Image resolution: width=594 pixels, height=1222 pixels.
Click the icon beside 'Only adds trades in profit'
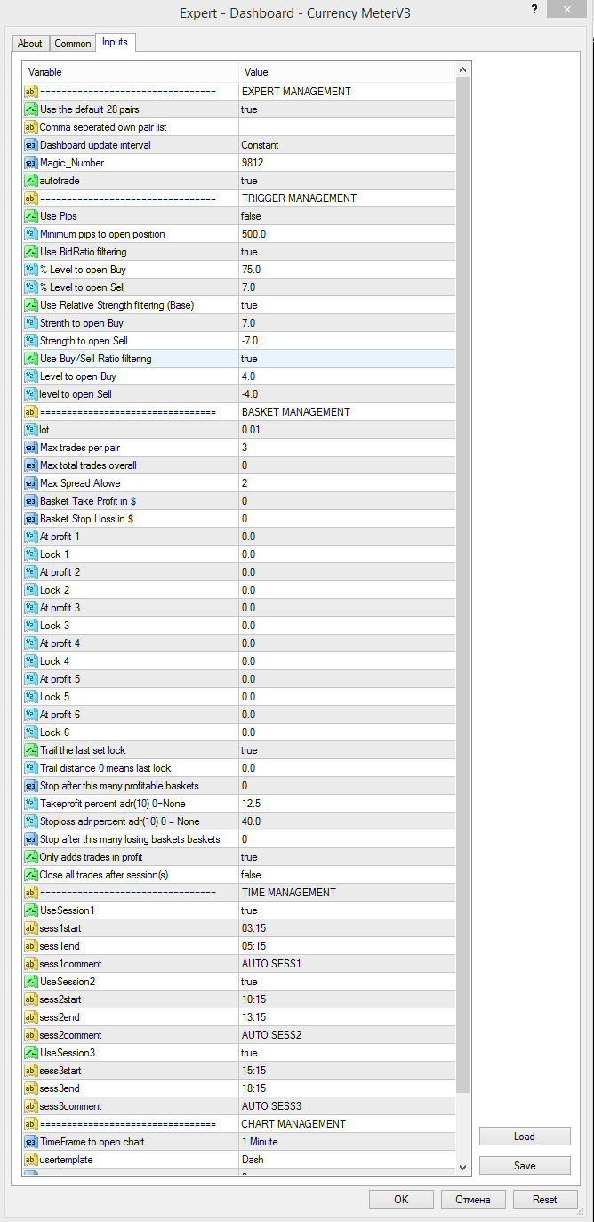click(30, 857)
